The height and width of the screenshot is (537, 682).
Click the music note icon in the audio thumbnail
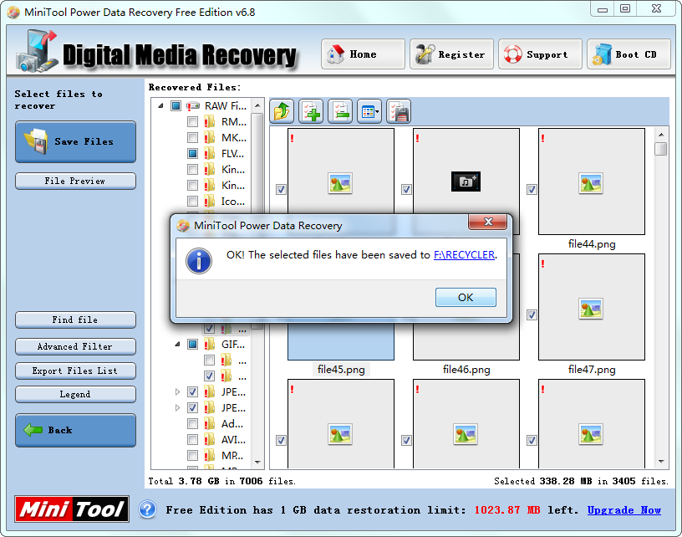pyautogui.click(x=466, y=182)
